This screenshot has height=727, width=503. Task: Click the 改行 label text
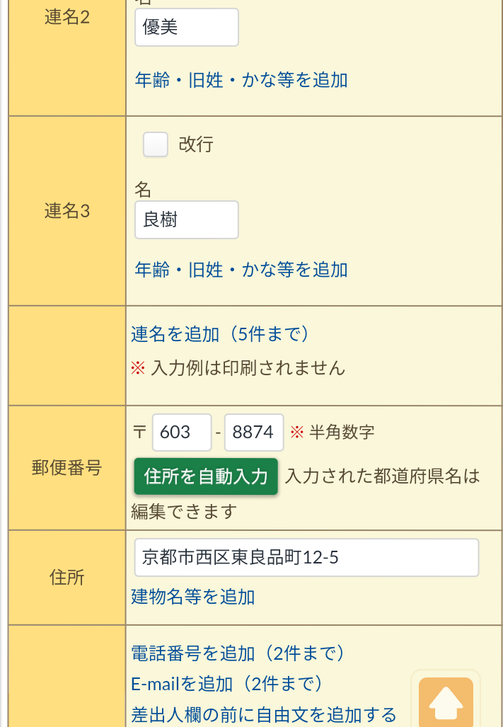click(x=196, y=144)
